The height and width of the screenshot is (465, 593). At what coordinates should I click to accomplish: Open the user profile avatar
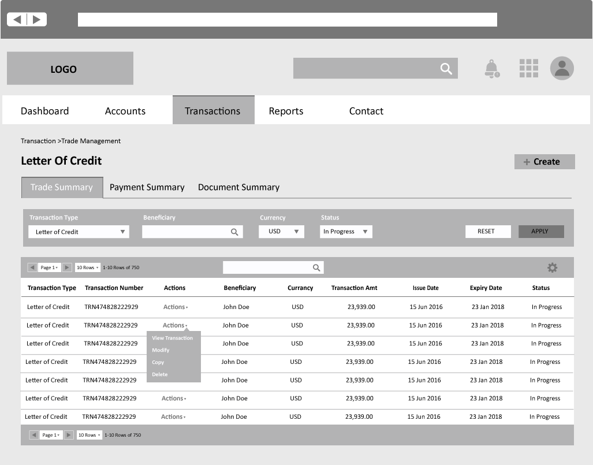coord(562,68)
